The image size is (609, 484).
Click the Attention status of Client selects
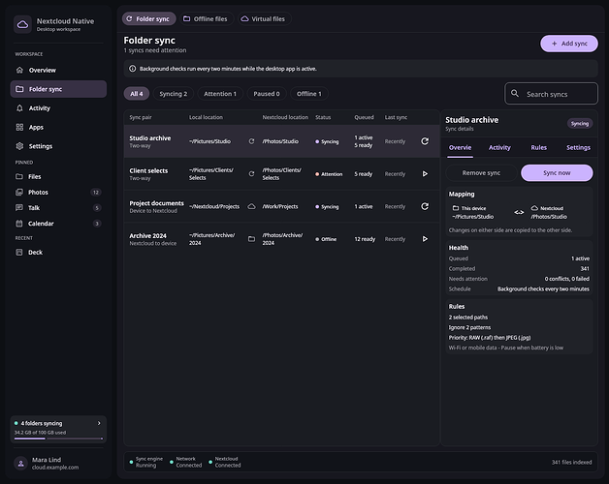[x=329, y=174]
